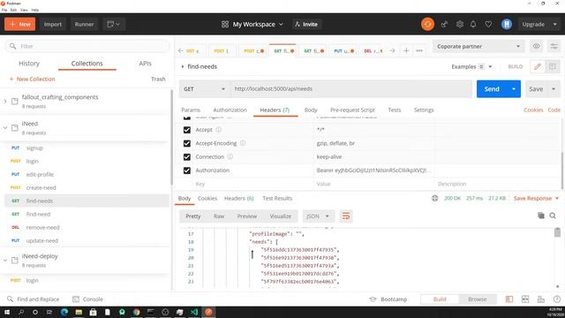This screenshot has height=318, width=565.
Task: Open Upgrade dropdown arrow
Action: tap(555, 24)
